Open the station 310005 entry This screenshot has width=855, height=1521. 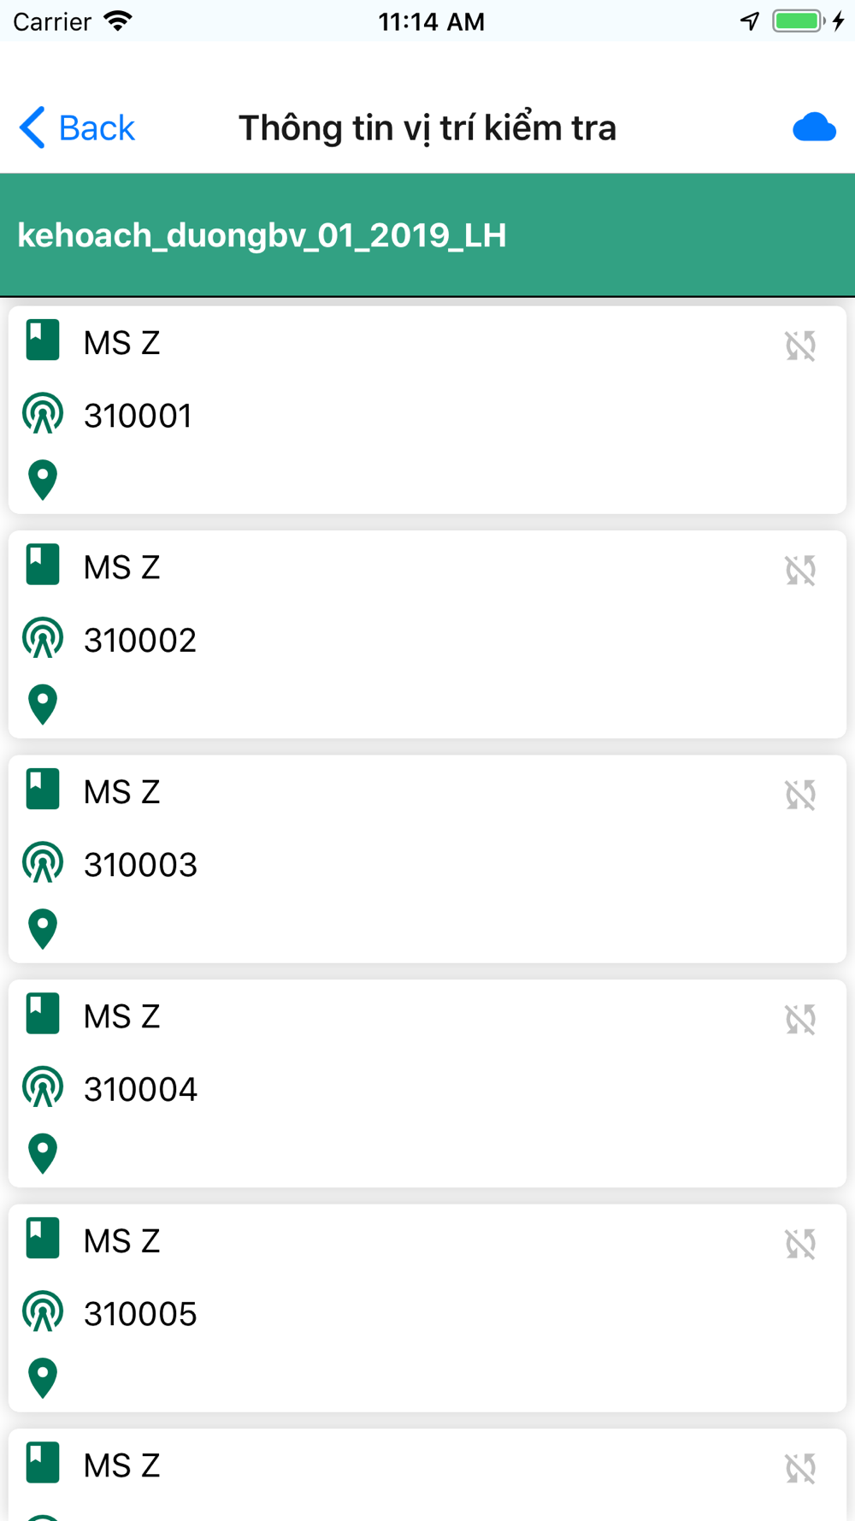coord(427,1309)
